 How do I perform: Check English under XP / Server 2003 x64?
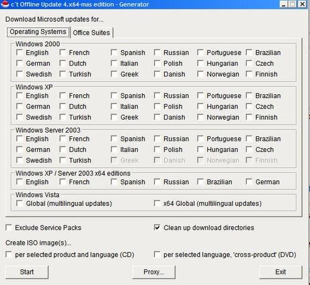(x=19, y=182)
